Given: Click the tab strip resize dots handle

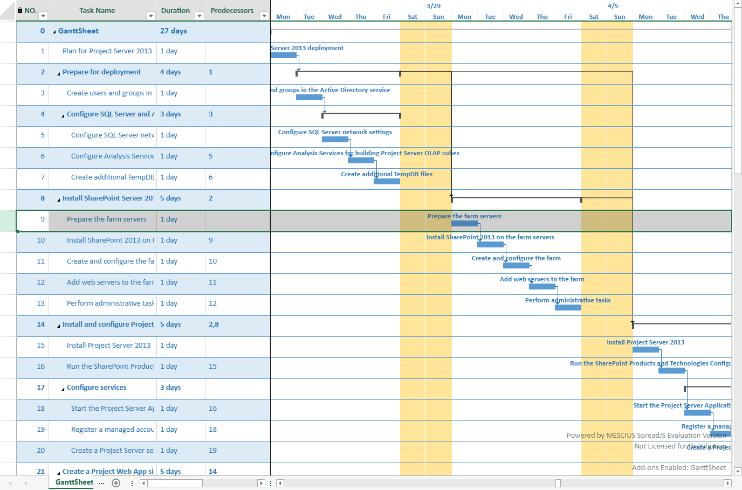Looking at the screenshot, I should coord(132,483).
